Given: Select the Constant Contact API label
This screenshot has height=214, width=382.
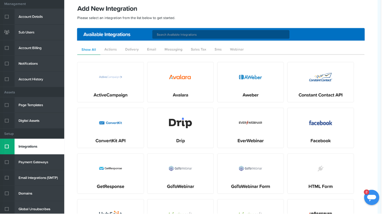Looking at the screenshot, I should tap(321, 95).
